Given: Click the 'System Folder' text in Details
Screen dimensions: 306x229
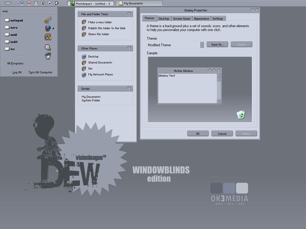Looking at the screenshot, I should [x=91, y=100].
